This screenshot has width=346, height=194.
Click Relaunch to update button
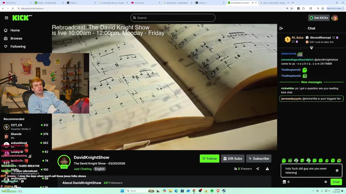pos(334,8)
